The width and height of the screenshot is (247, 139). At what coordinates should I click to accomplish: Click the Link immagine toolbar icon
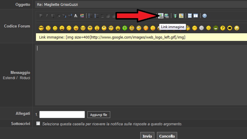tap(161, 16)
